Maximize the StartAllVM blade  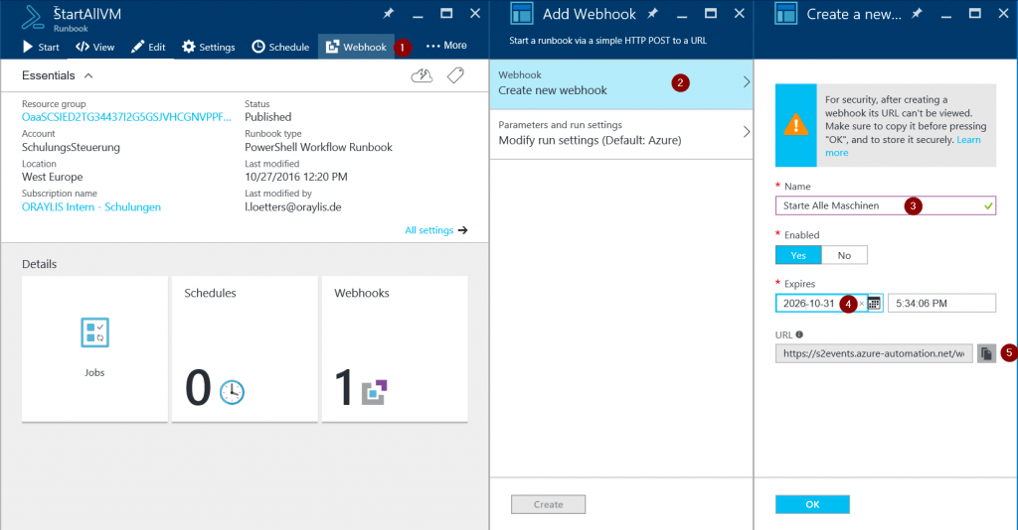click(x=446, y=13)
